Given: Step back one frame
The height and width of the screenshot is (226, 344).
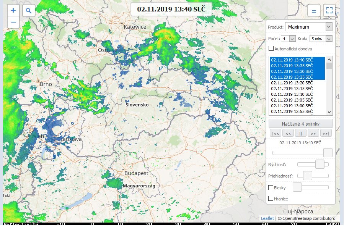Looking at the screenshot, I should click(288, 133).
